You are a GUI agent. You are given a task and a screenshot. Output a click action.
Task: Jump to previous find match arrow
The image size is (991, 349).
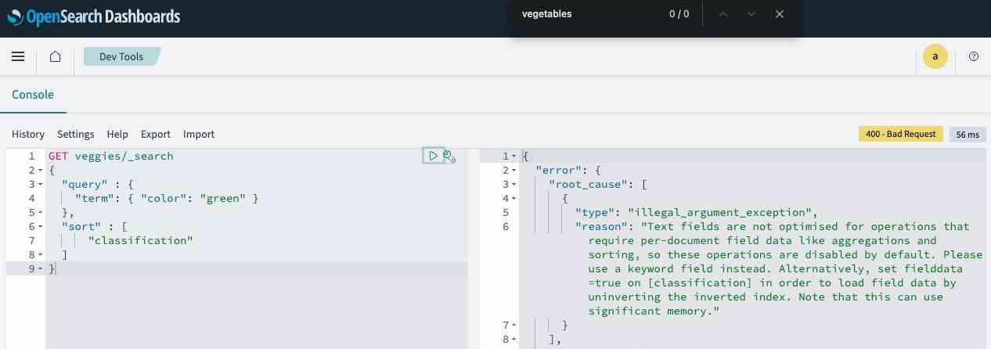(723, 14)
